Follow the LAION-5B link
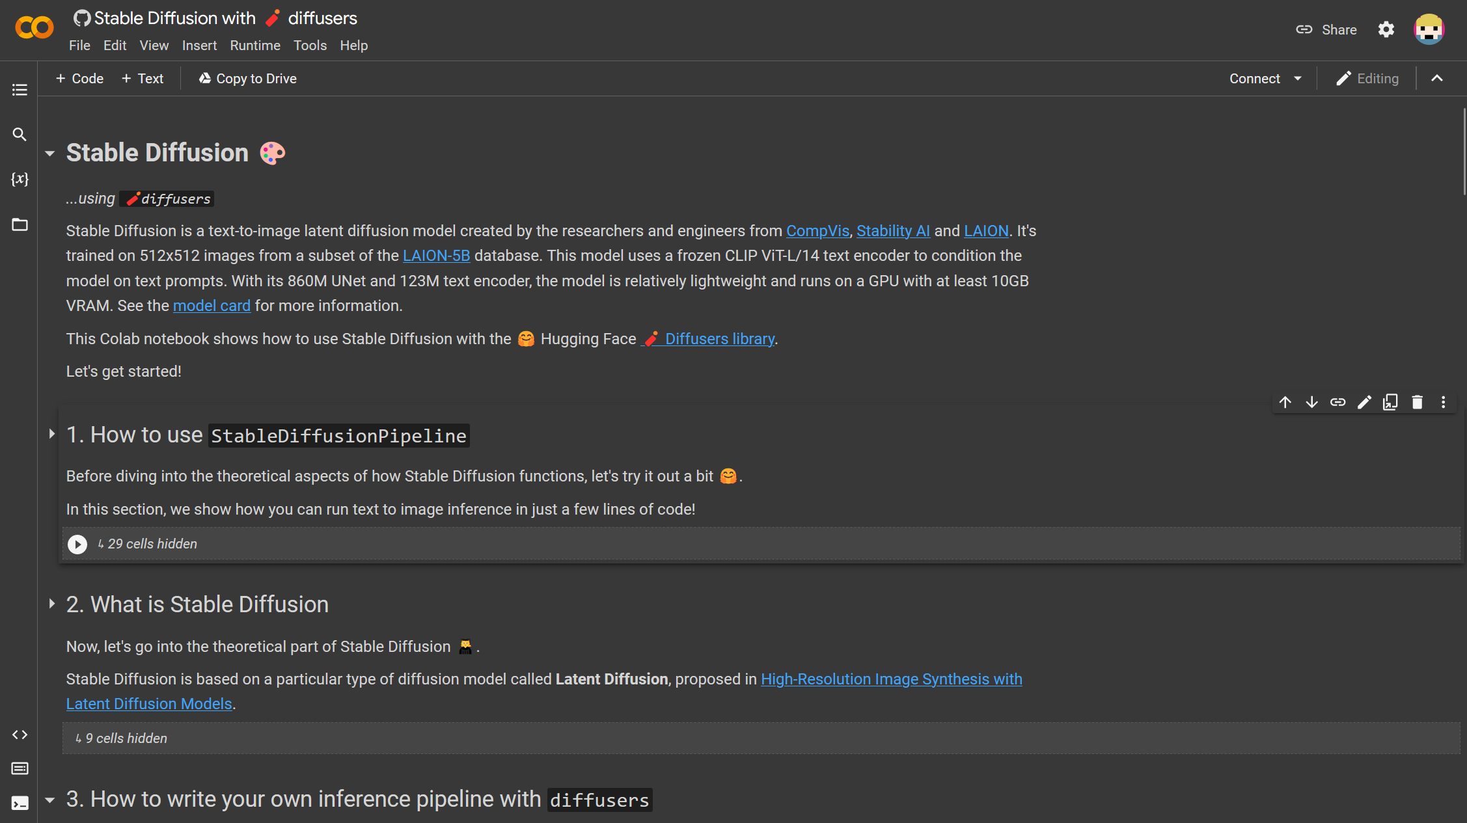 [436, 256]
